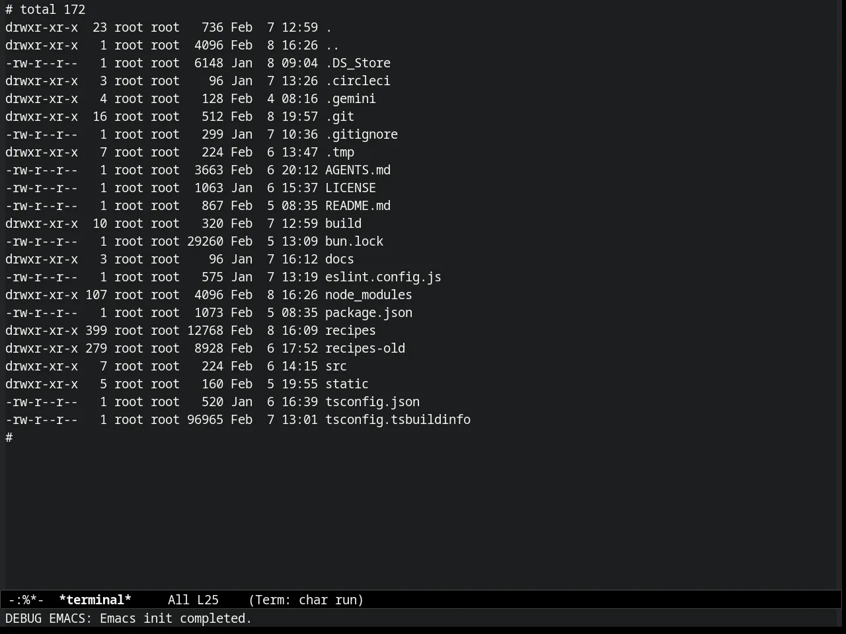Click the *terminal* buffer name in mode line
Screen dimensions: 846x634
[95, 600]
